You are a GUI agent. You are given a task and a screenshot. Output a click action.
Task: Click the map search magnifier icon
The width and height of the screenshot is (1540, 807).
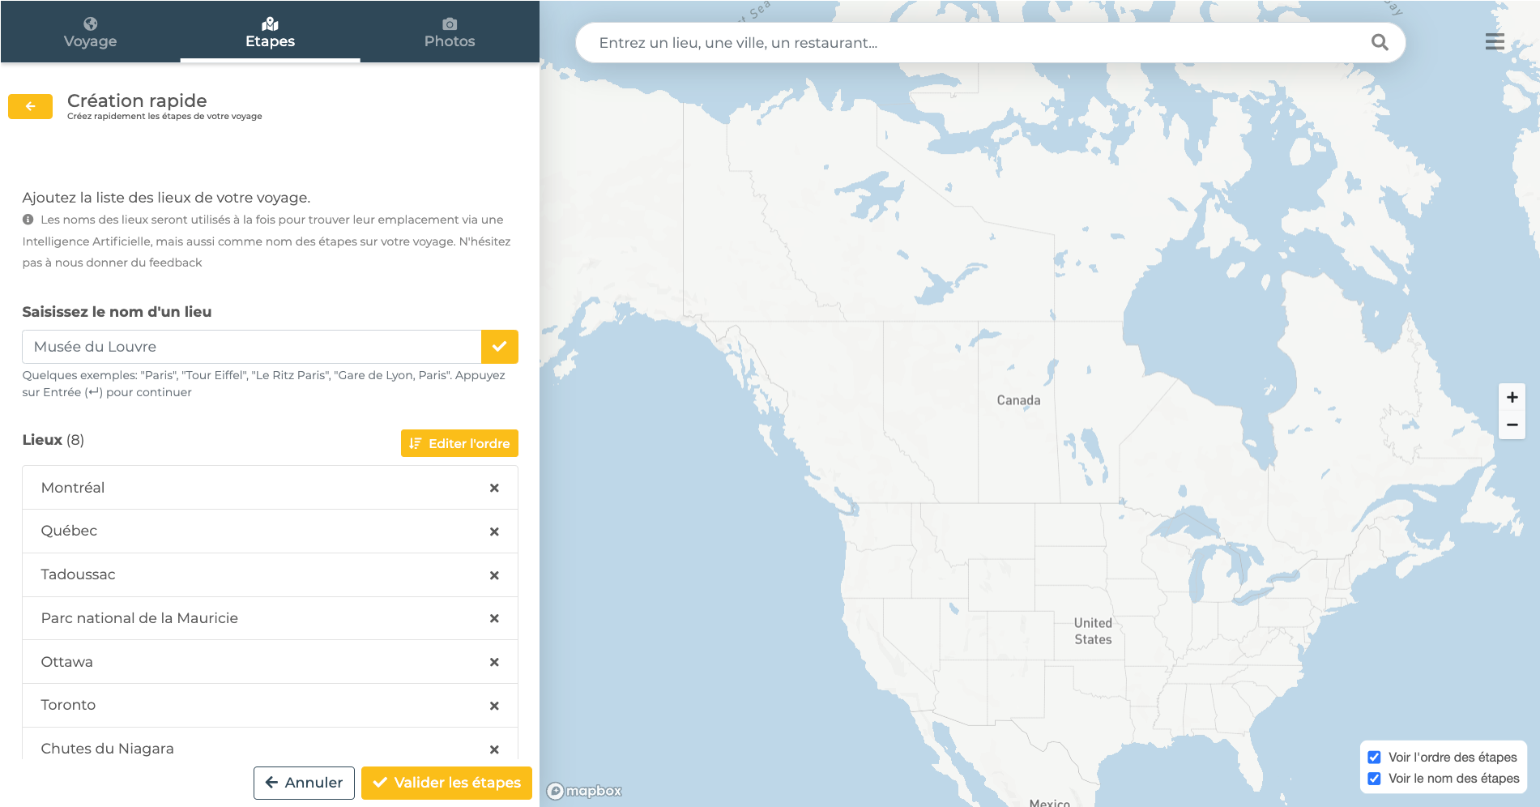[x=1379, y=43]
